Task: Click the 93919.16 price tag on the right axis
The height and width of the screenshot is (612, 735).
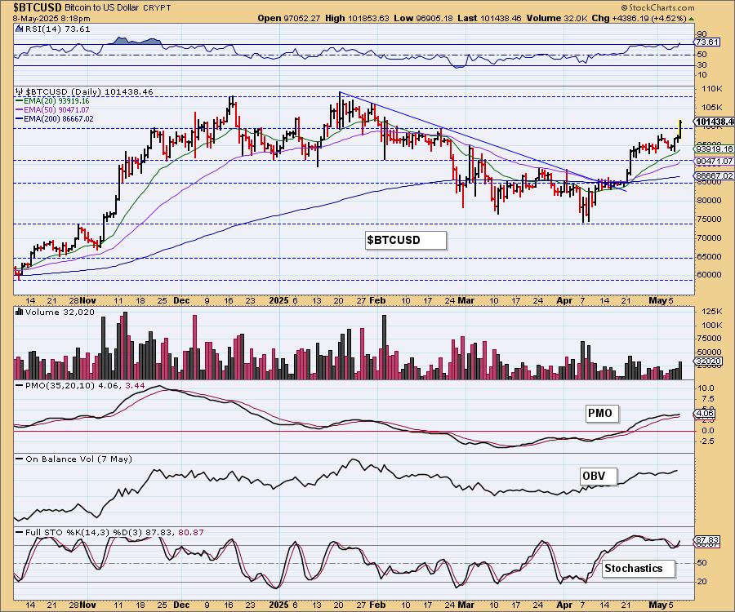Action: pos(715,149)
